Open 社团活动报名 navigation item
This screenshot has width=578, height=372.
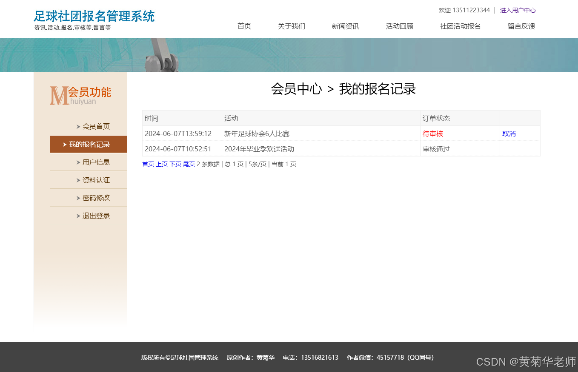[x=461, y=26]
